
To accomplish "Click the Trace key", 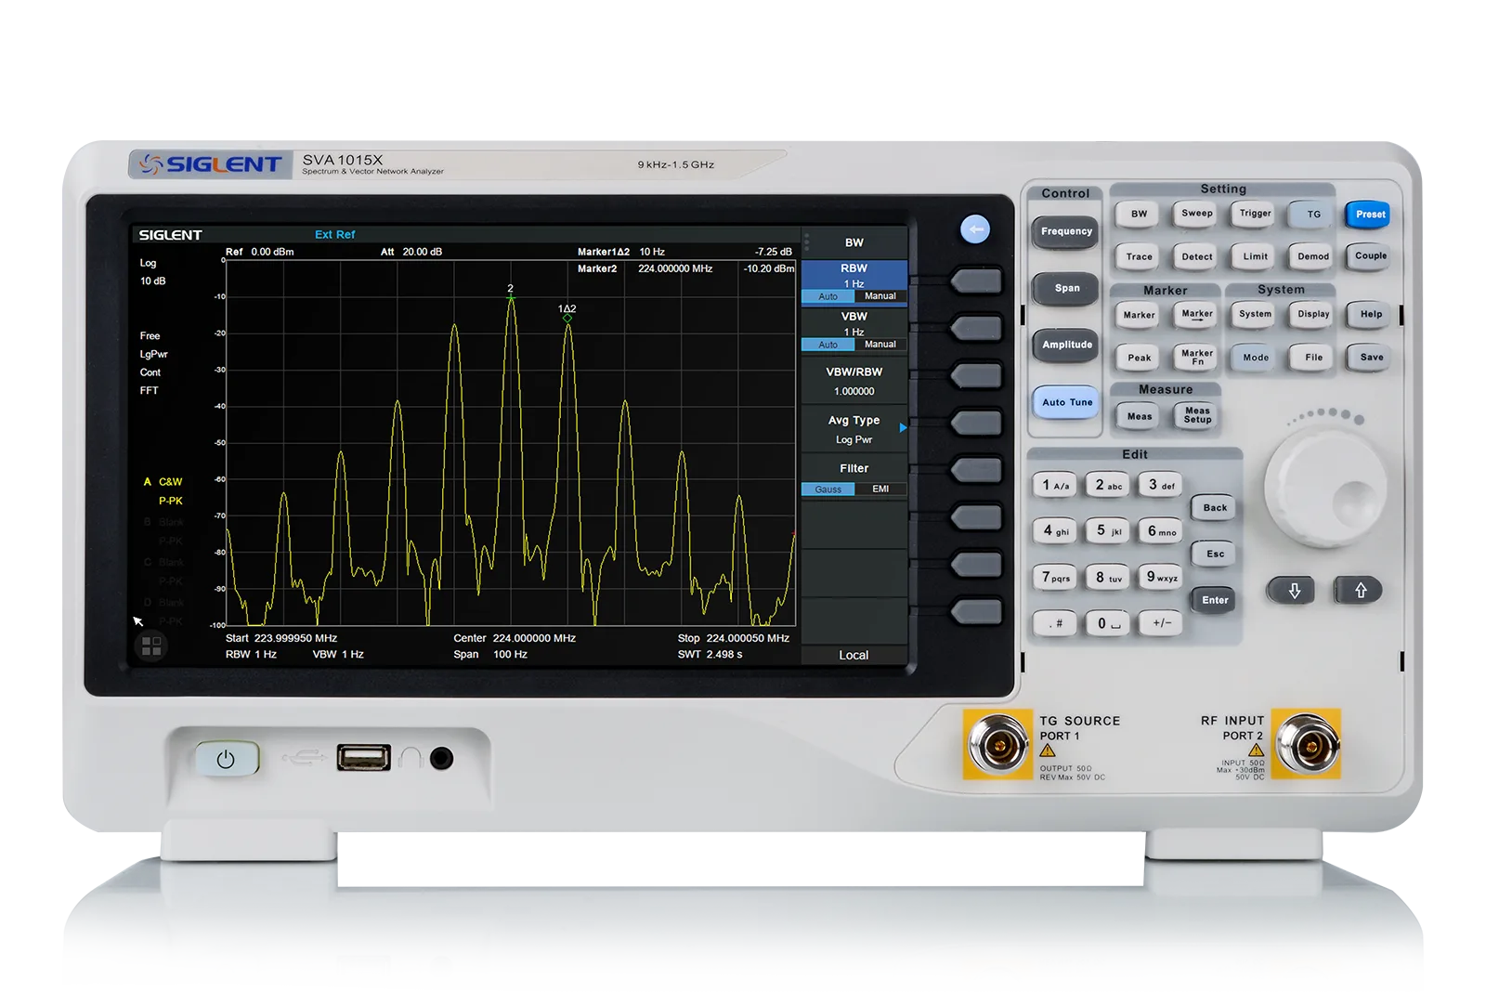I will (x=1139, y=256).
